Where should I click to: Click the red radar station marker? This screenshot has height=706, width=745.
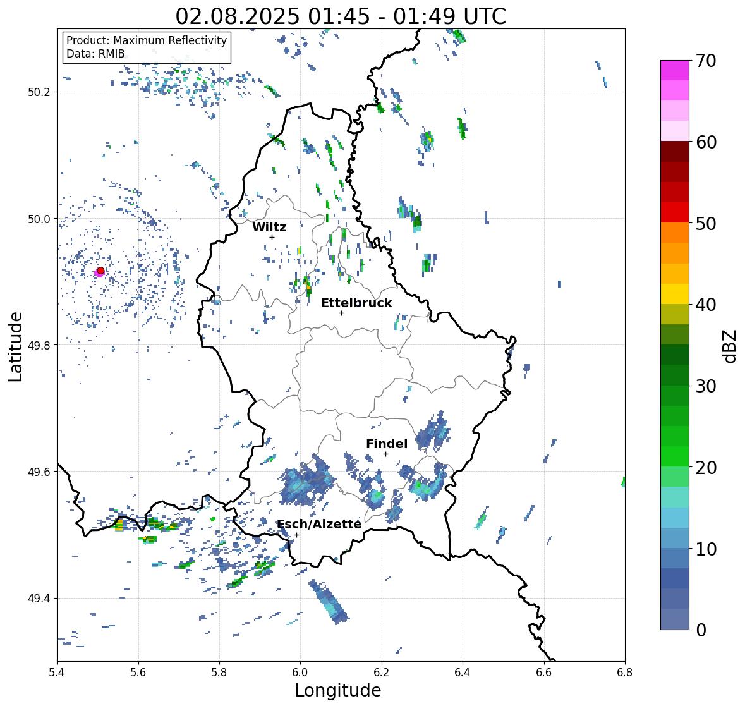pyautogui.click(x=100, y=271)
